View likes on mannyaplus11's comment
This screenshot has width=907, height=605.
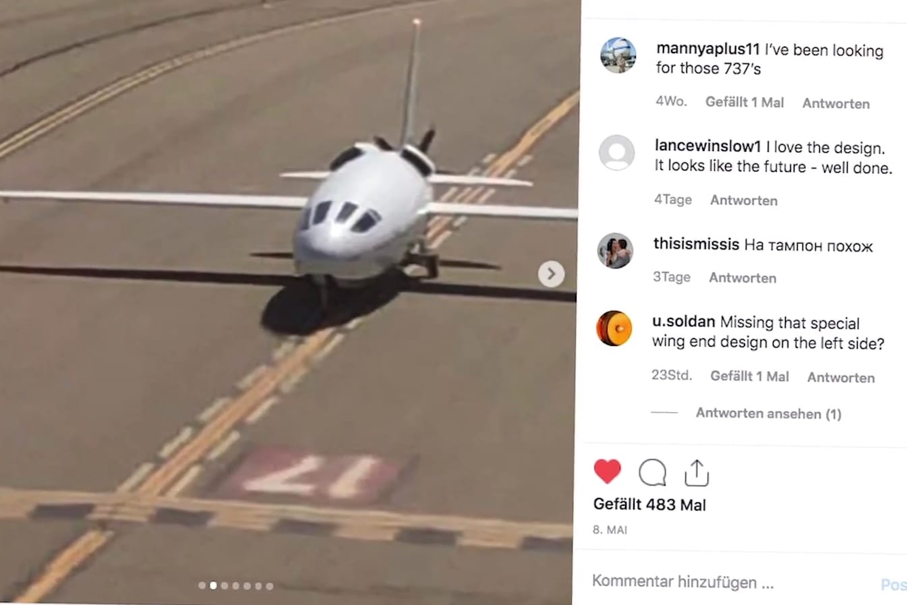point(744,103)
